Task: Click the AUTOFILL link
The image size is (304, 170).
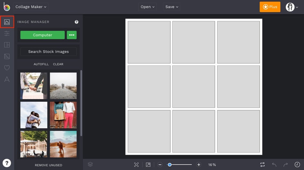Action: [x=41, y=64]
